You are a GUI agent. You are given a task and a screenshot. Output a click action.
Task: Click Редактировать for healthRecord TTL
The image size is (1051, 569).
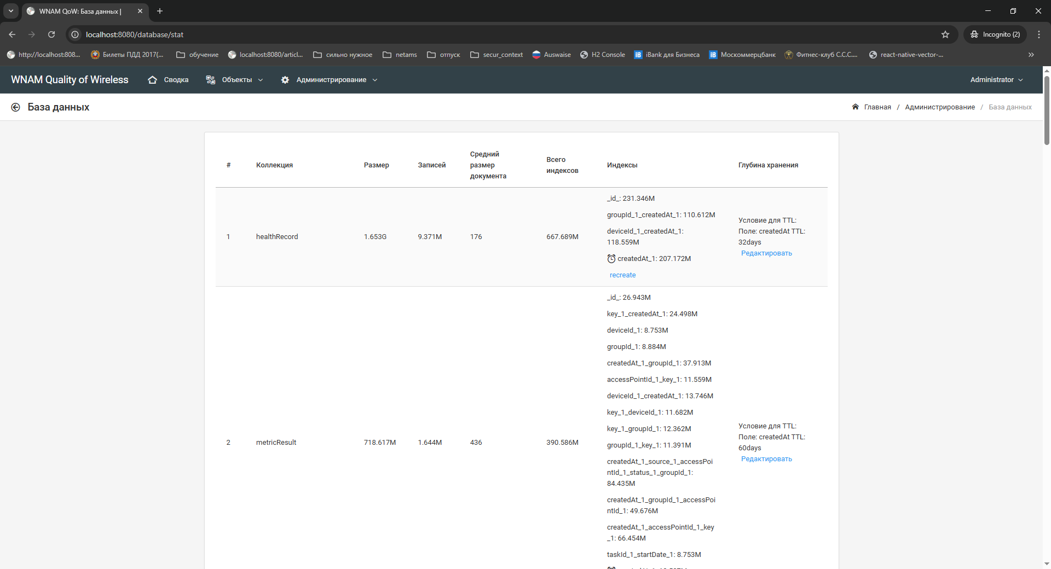coord(766,253)
